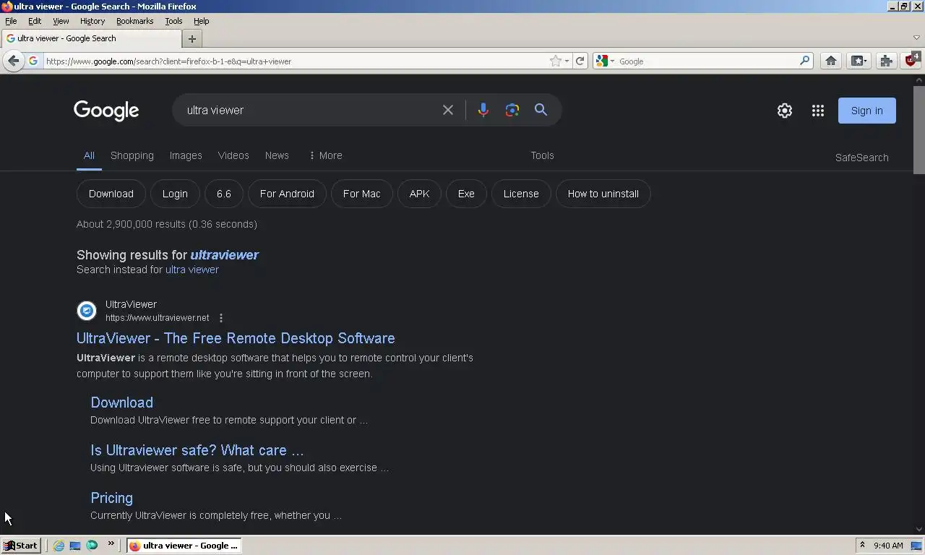Viewport: 925px width, 555px height.
Task: Open the bookmark star dropdown arrow
Action: coord(567,61)
